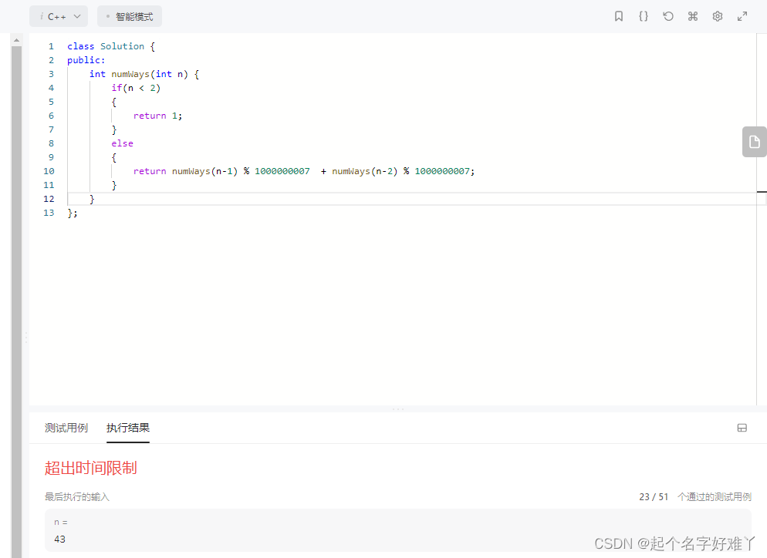This screenshot has height=558, width=767.
Task: Click the line number 13 in gutter
Action: (x=49, y=213)
